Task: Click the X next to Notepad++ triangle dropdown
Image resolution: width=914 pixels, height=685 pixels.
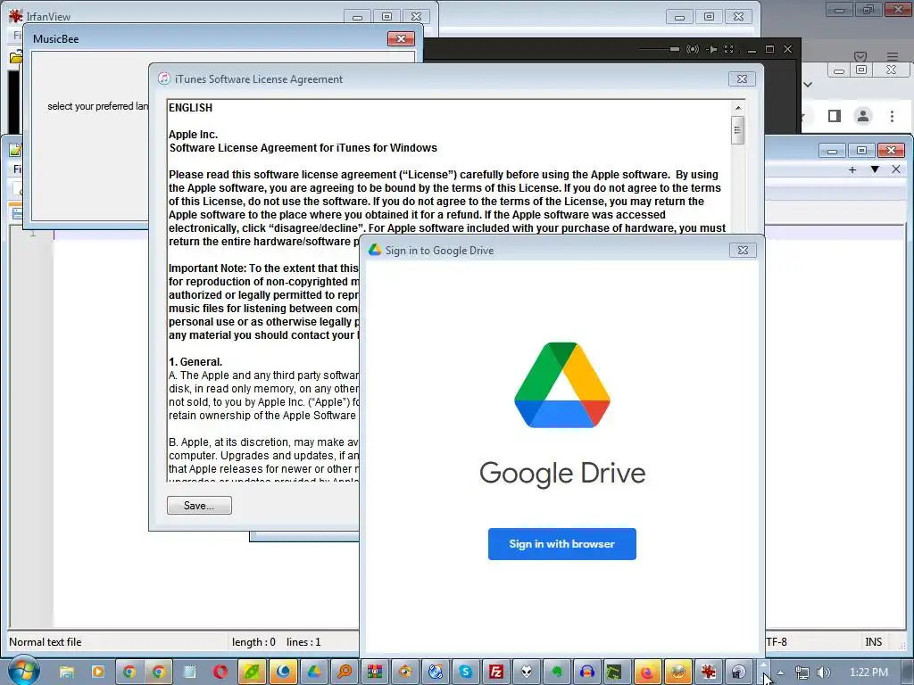Action: 896,169
